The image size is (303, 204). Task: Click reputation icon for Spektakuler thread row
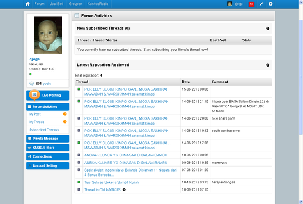(79, 170)
